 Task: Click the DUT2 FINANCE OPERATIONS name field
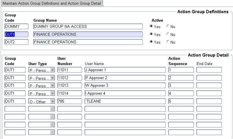tap(88, 42)
